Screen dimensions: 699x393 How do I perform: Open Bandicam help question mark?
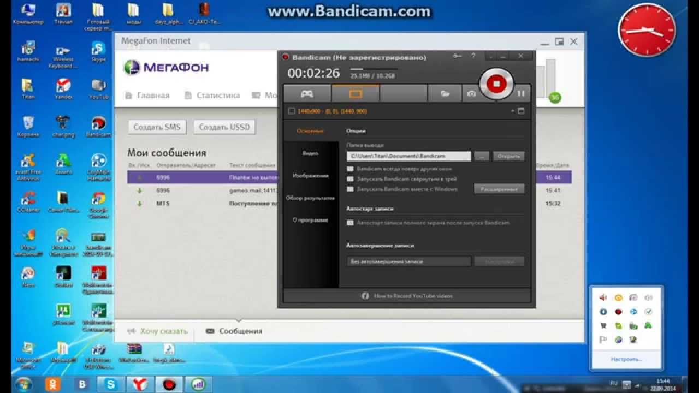(x=473, y=56)
